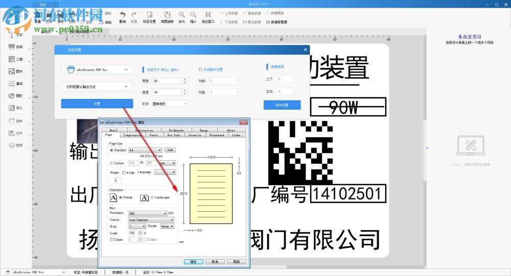
Task: Select the picture (图片) tool in the sidebar
Action: coord(16,71)
